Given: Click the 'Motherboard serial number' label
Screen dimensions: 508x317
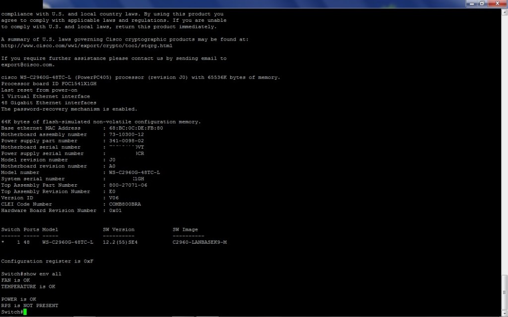Looking at the screenshot, I should pyautogui.click(x=41, y=147).
